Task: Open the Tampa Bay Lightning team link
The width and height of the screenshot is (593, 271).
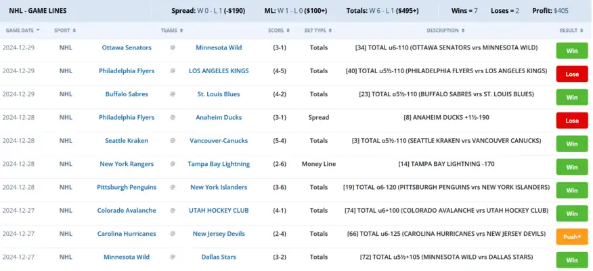Action: pyautogui.click(x=219, y=164)
